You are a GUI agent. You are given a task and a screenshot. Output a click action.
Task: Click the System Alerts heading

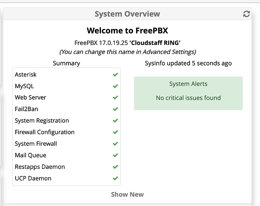click(188, 84)
